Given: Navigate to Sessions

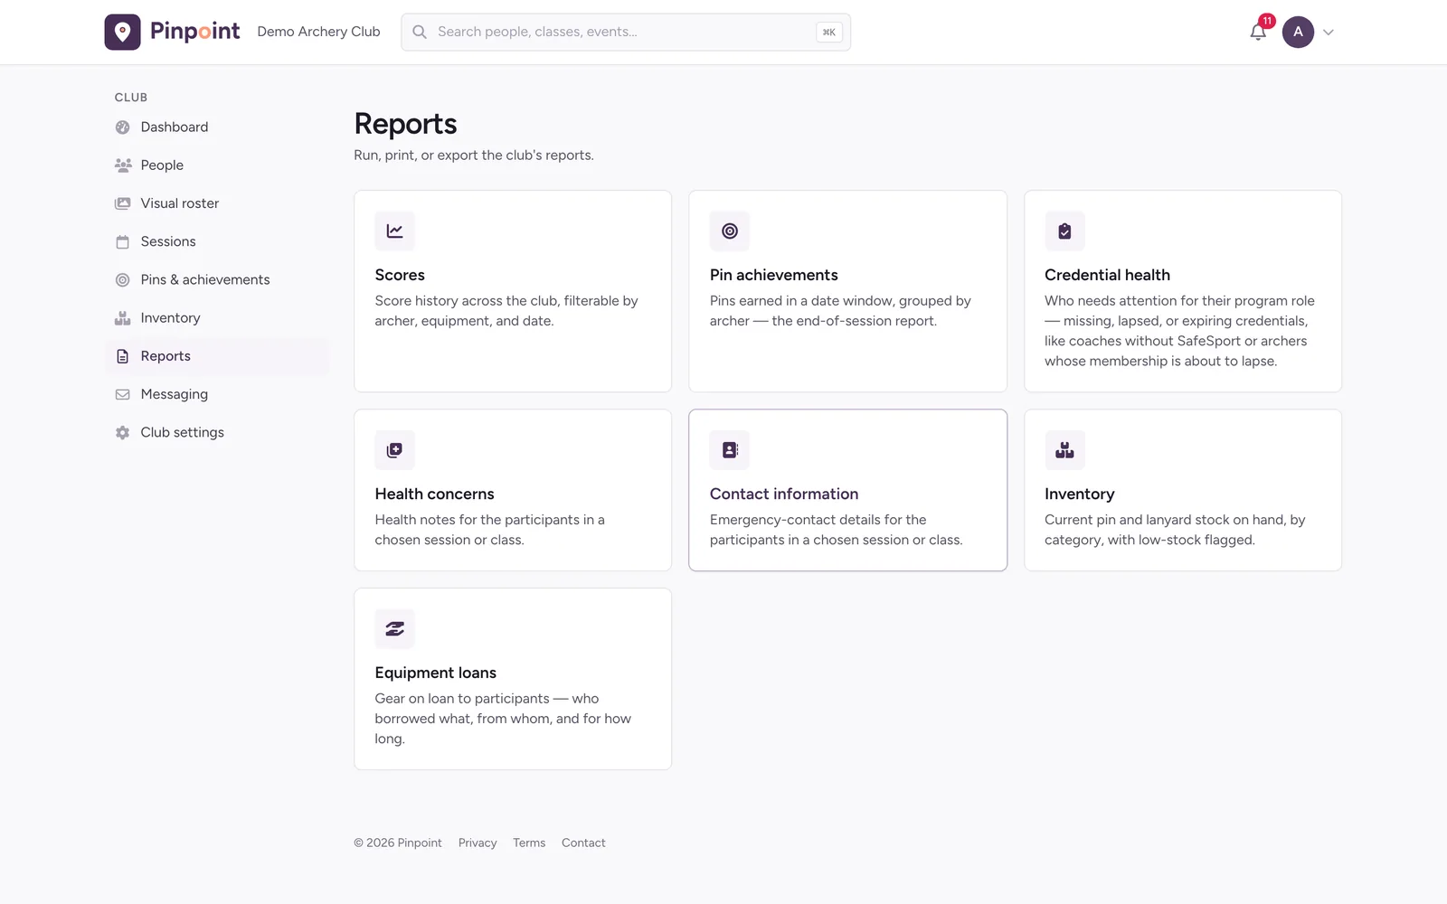Looking at the screenshot, I should coord(217,241).
